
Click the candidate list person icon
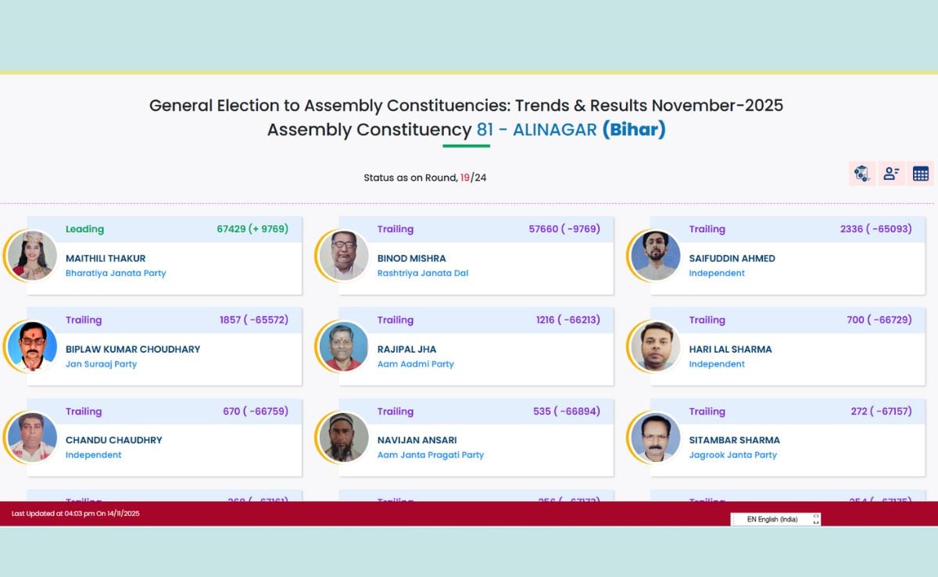click(x=891, y=174)
